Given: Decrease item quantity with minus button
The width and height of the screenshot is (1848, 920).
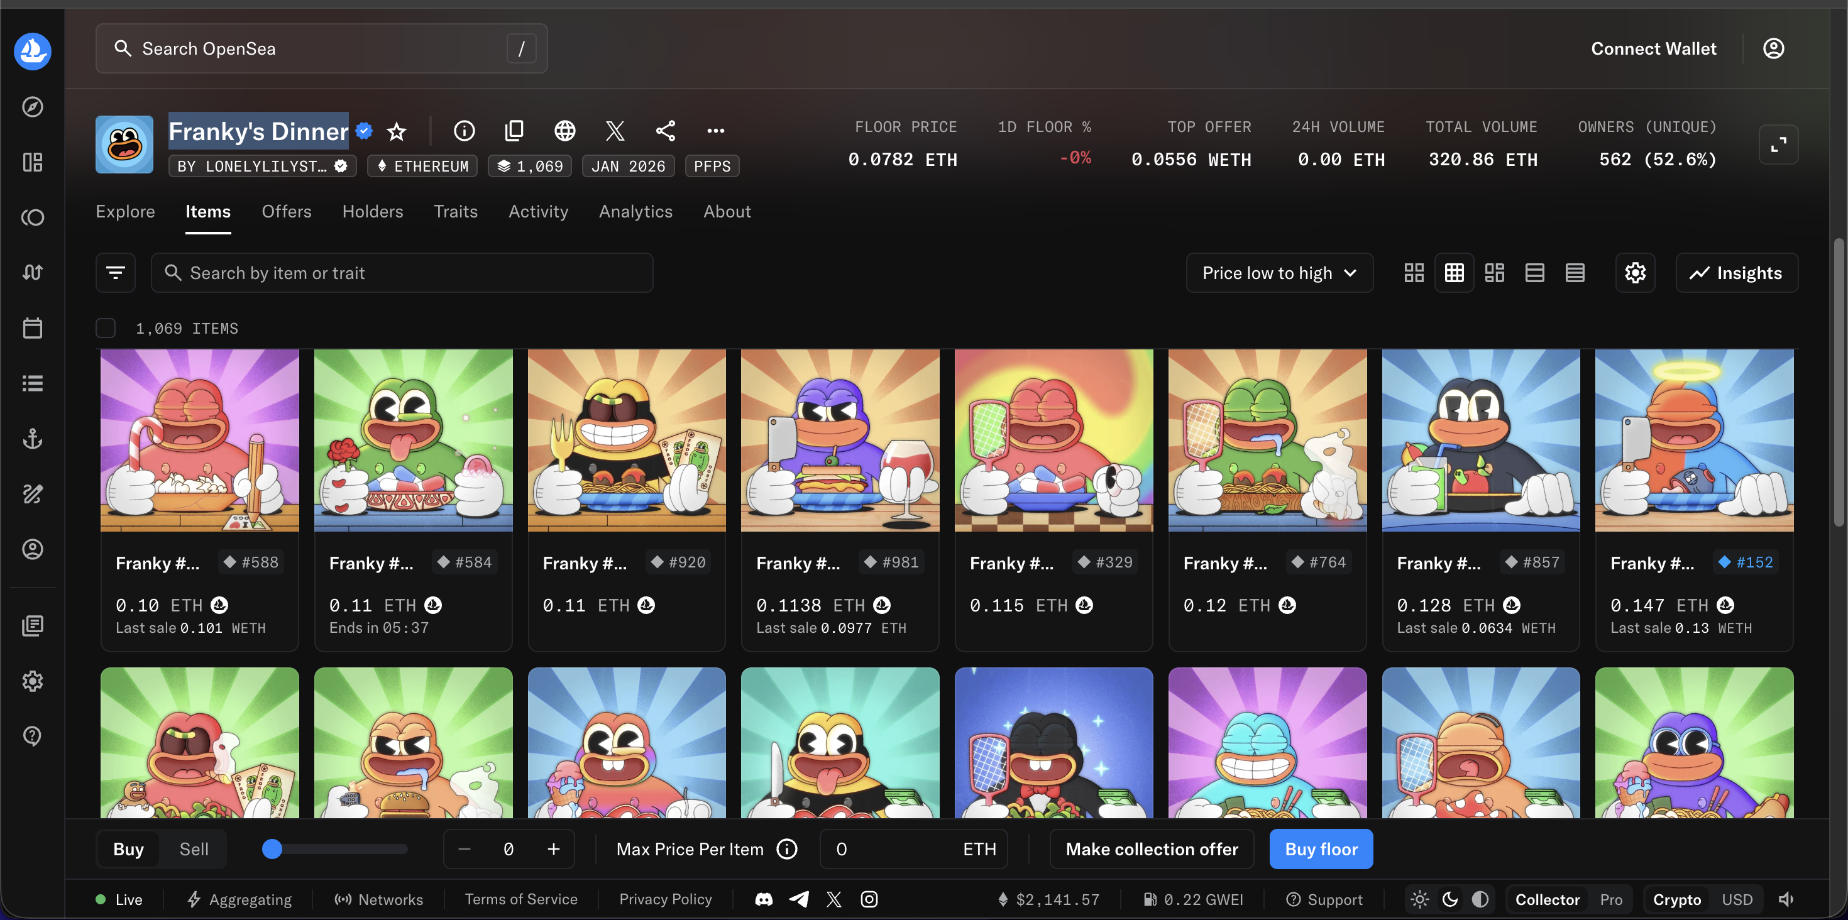Looking at the screenshot, I should pos(464,849).
